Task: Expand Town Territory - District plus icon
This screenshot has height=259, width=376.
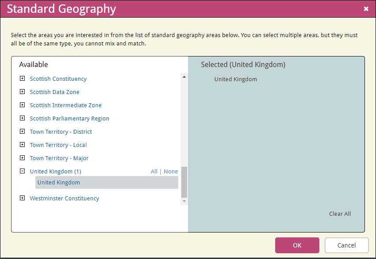Action: click(22, 131)
